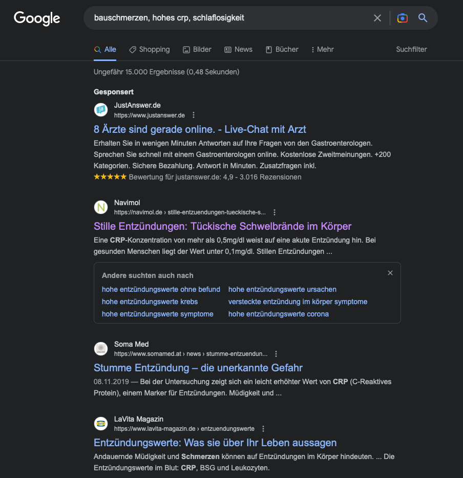Expand the Mehr search categories menu
The image size is (463, 478).
pyautogui.click(x=322, y=49)
